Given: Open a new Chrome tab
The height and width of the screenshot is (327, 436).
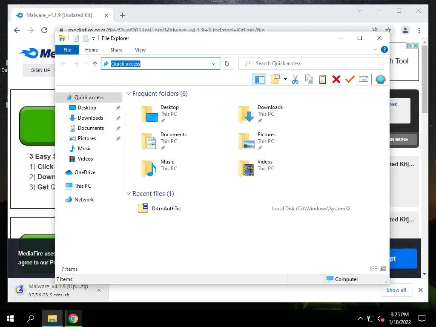Looking at the screenshot, I should 123,15.
